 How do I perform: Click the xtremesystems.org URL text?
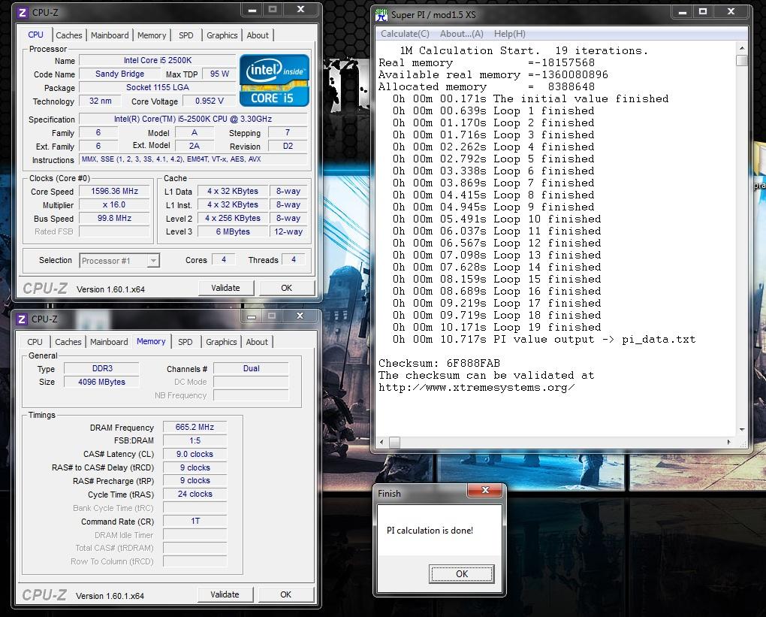pos(476,388)
